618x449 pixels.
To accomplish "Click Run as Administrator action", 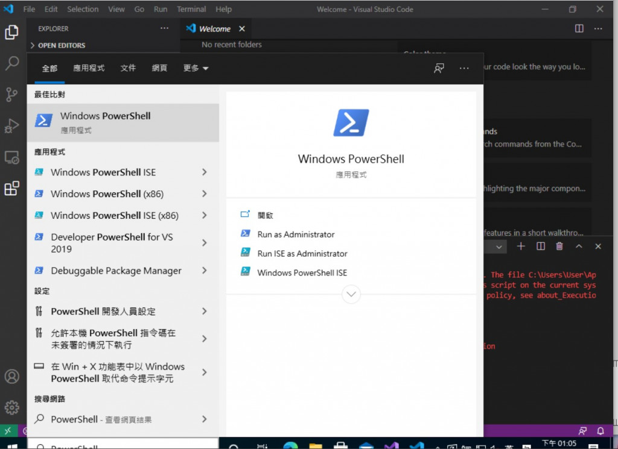I will tap(296, 234).
